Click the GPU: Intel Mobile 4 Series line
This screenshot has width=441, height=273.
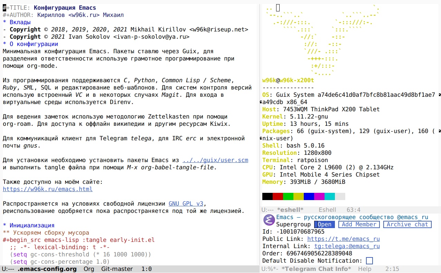click(x=321, y=175)
